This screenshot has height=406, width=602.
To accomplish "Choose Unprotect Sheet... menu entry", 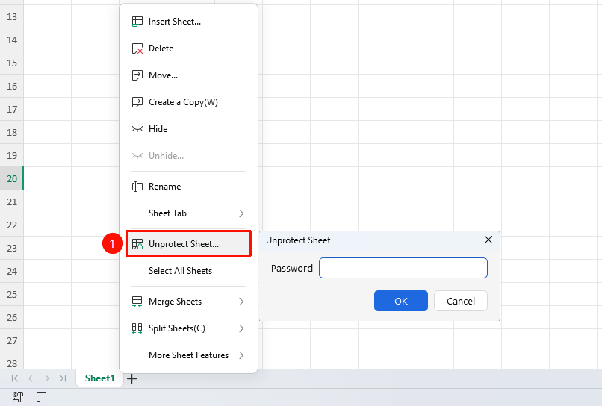I will click(188, 244).
